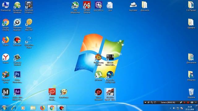Select the Driver Booster 6 shortcut
This screenshot has height=111, width=198.
coord(98,95)
